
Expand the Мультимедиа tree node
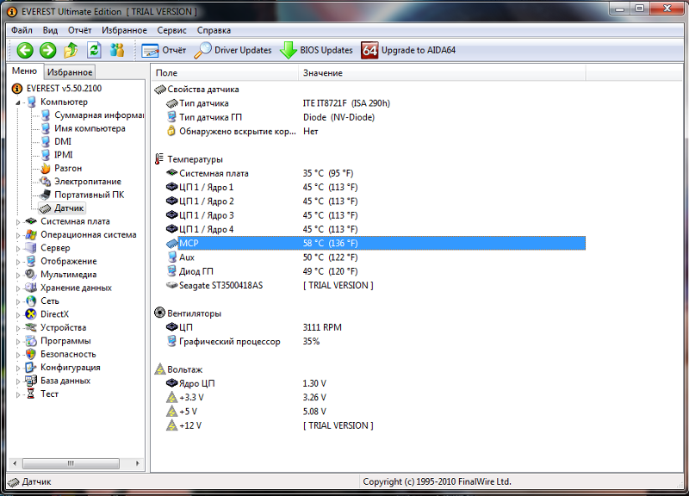click(x=18, y=275)
